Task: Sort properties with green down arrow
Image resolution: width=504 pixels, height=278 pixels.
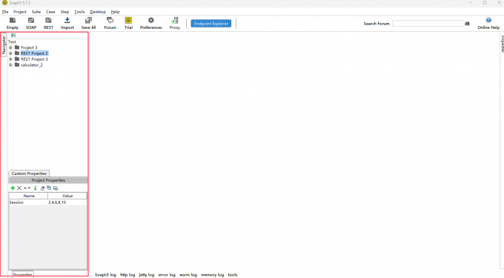Action: coord(36,188)
